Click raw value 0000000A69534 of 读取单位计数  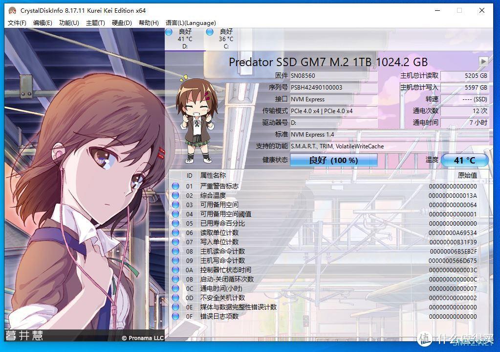pos(453,233)
